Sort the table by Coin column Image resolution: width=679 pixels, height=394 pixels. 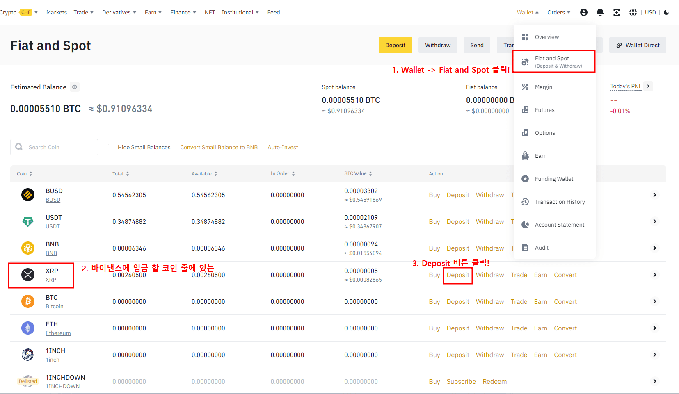pos(25,174)
